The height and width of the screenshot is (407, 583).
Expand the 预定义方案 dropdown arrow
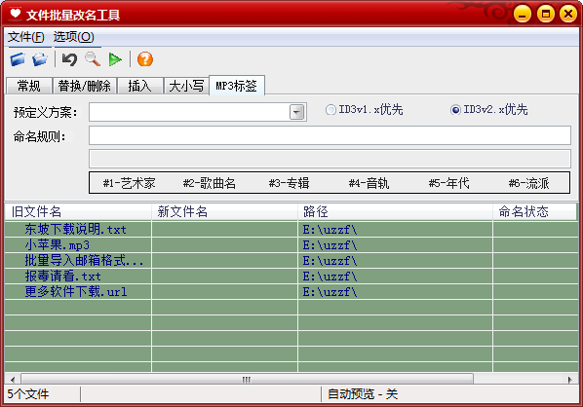(x=296, y=112)
